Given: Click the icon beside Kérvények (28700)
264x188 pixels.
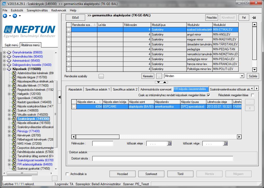Looking at the screenshot, I should (x=14, y=135).
